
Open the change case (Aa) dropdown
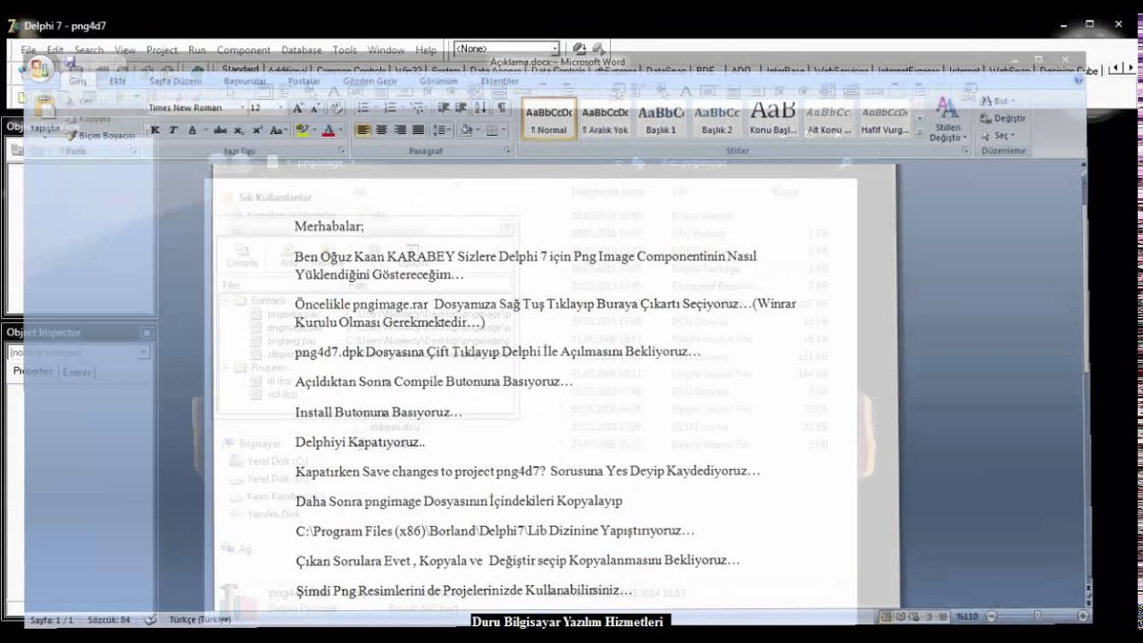[277, 130]
